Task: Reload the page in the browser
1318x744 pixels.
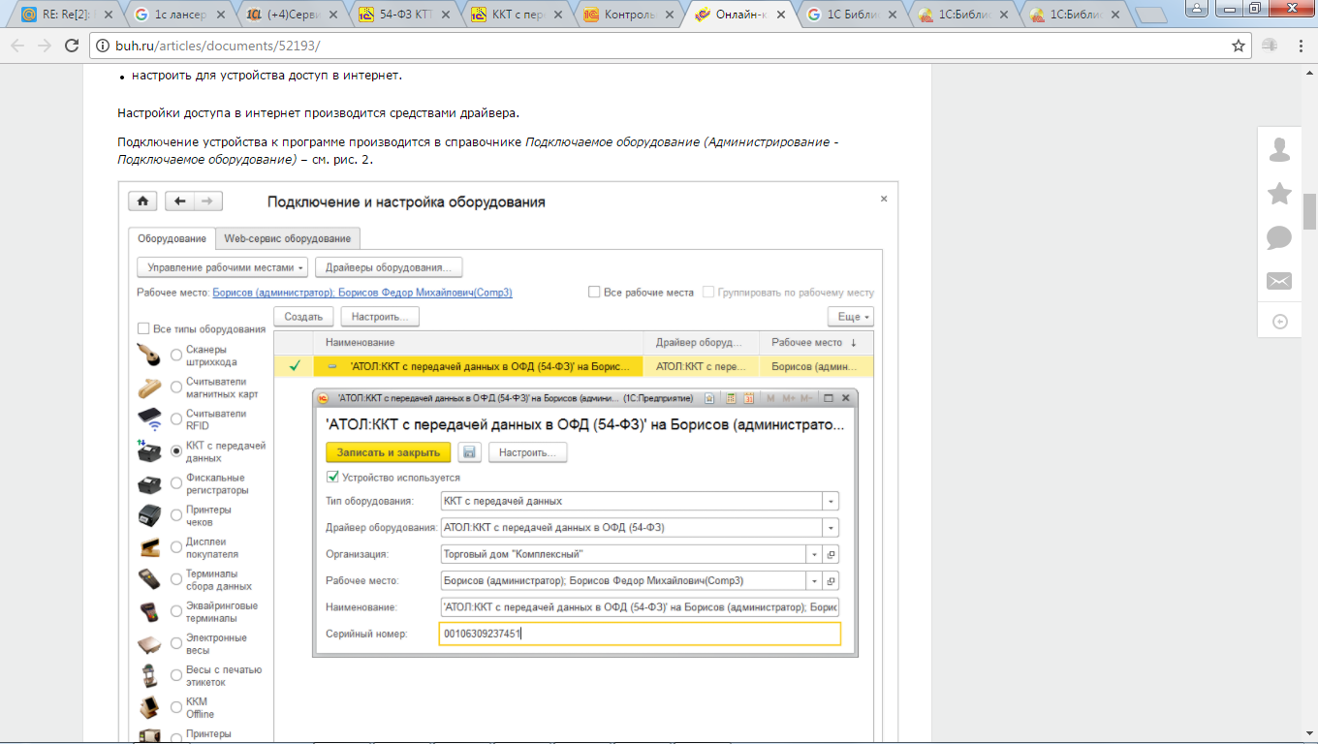Action: click(71, 46)
